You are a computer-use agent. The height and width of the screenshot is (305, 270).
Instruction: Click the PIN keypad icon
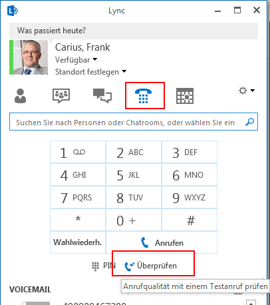point(95,266)
